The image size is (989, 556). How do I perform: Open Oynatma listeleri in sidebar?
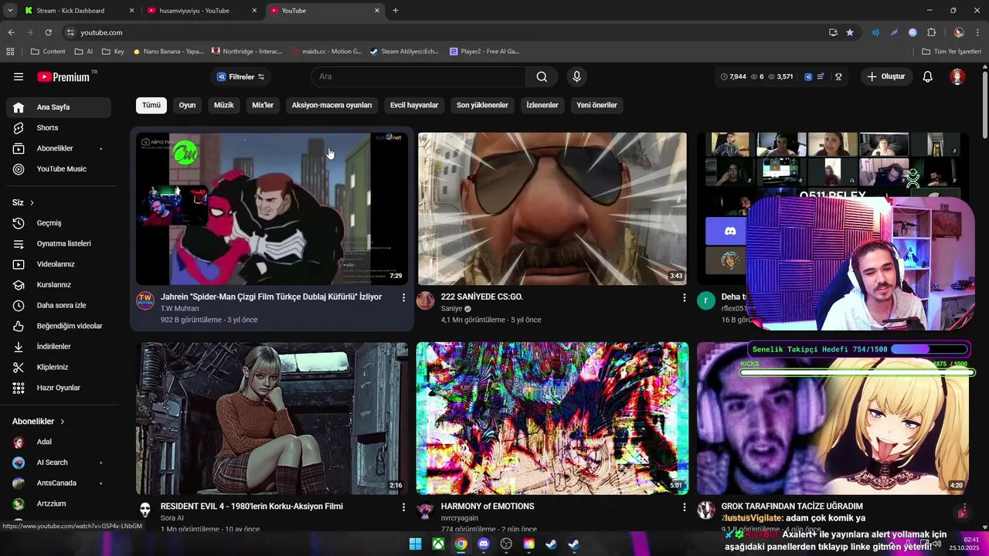pos(59,244)
